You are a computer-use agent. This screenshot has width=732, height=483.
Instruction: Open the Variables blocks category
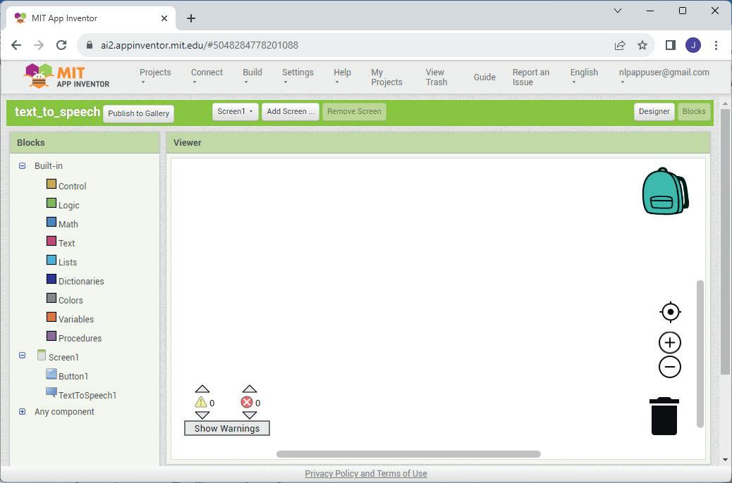[75, 320]
